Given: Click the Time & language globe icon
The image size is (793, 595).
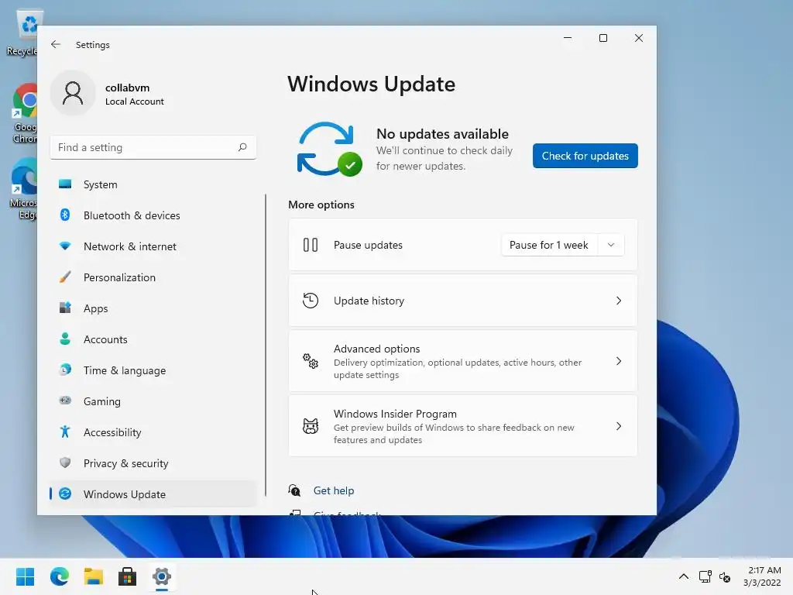Looking at the screenshot, I should [65, 370].
